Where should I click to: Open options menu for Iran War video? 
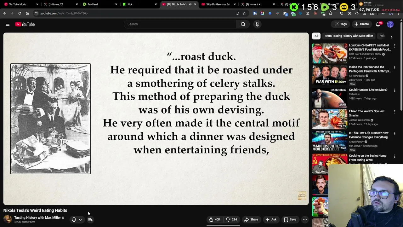395,68
